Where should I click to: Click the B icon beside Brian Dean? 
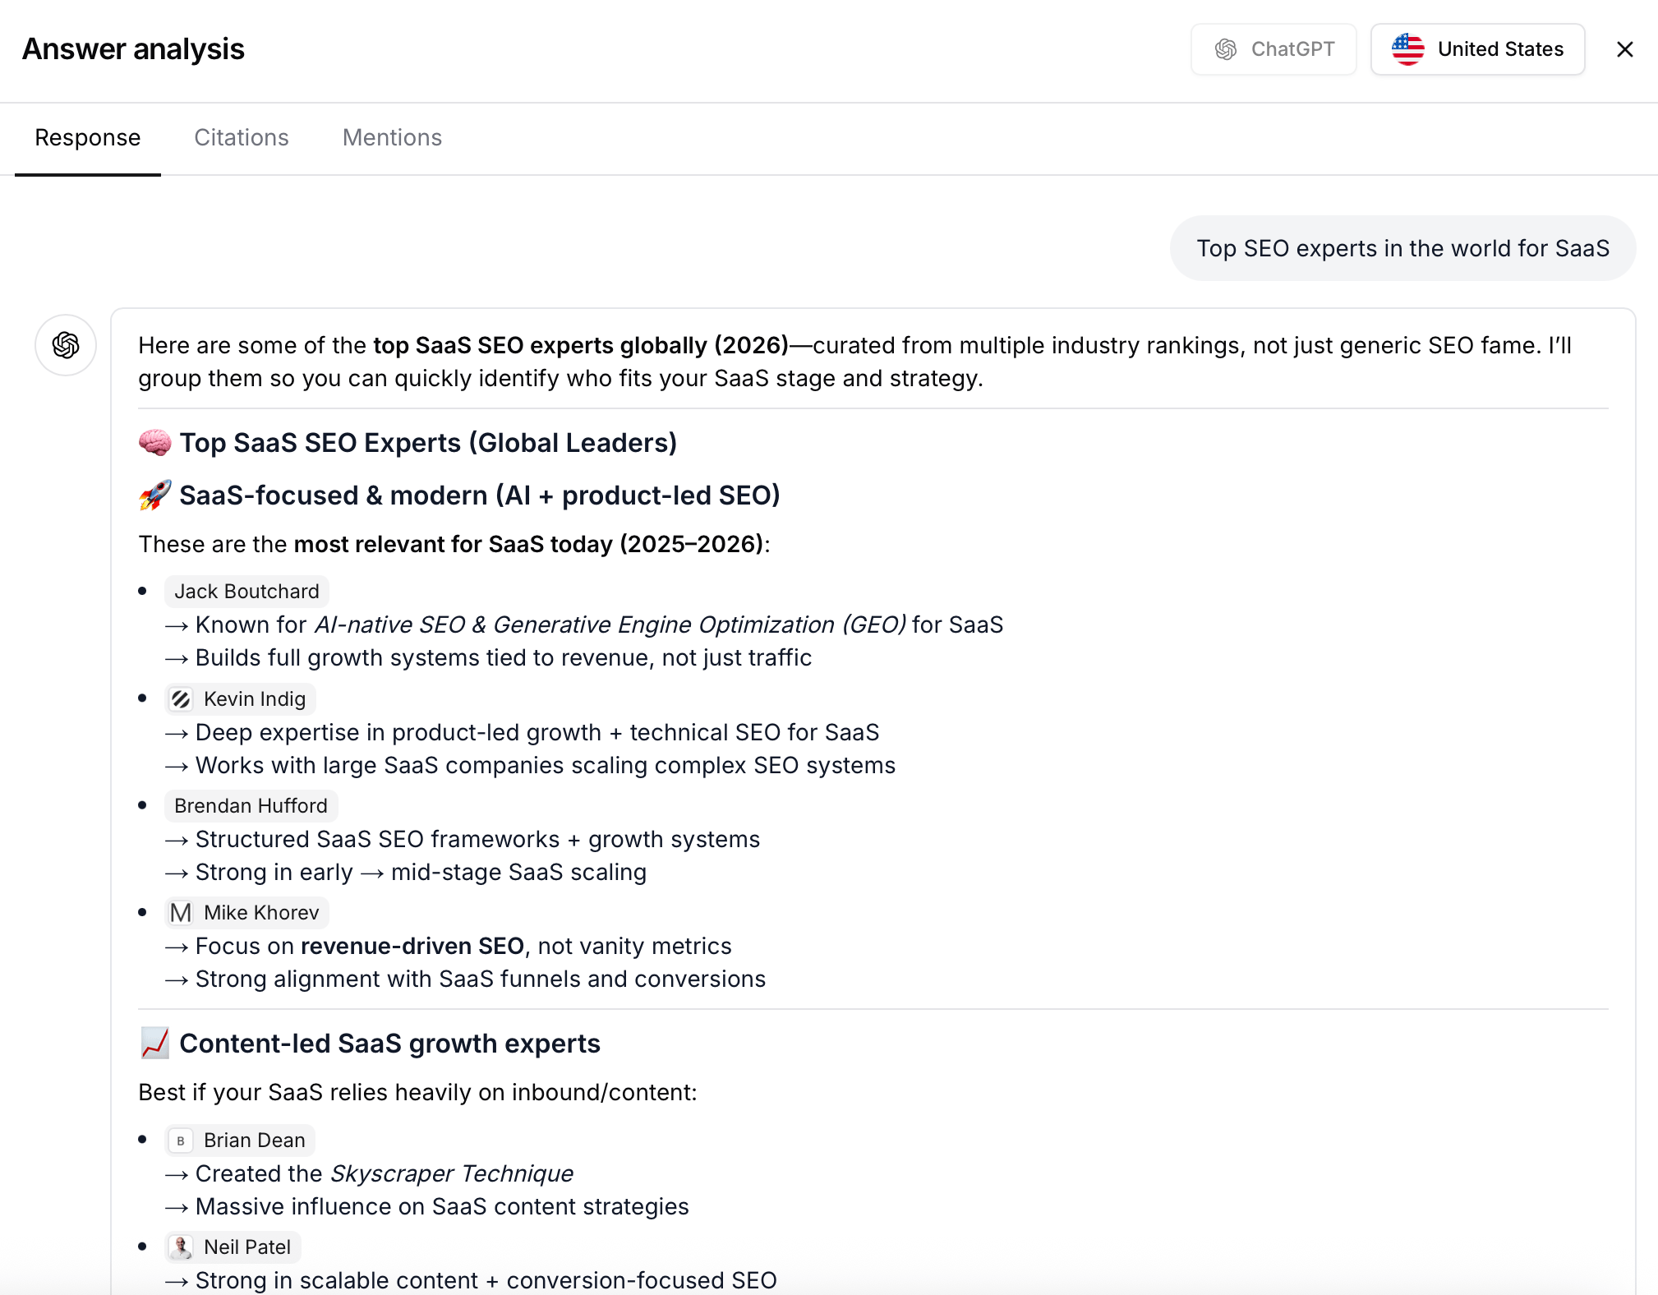(180, 1140)
